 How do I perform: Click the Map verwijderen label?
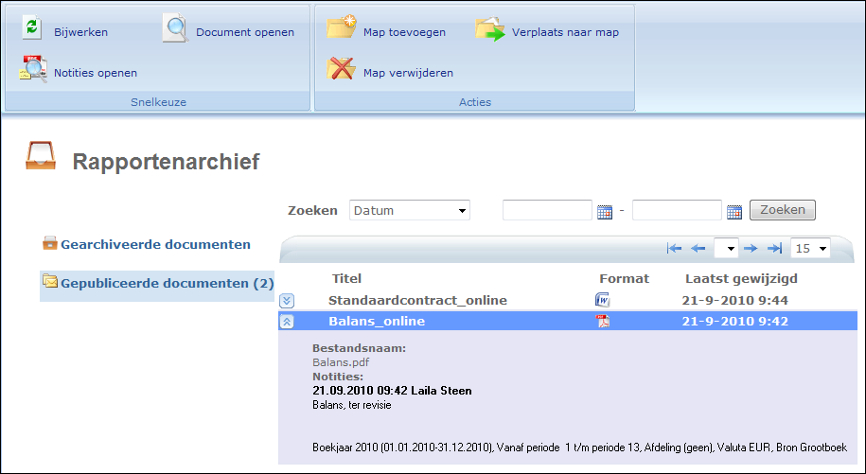point(408,73)
